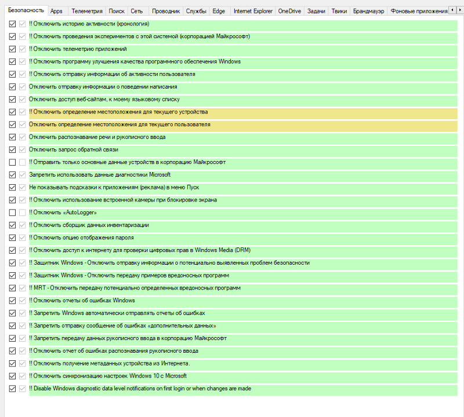Select text 'Отключить опцию отображения пароля'

pyautogui.click(x=84, y=237)
